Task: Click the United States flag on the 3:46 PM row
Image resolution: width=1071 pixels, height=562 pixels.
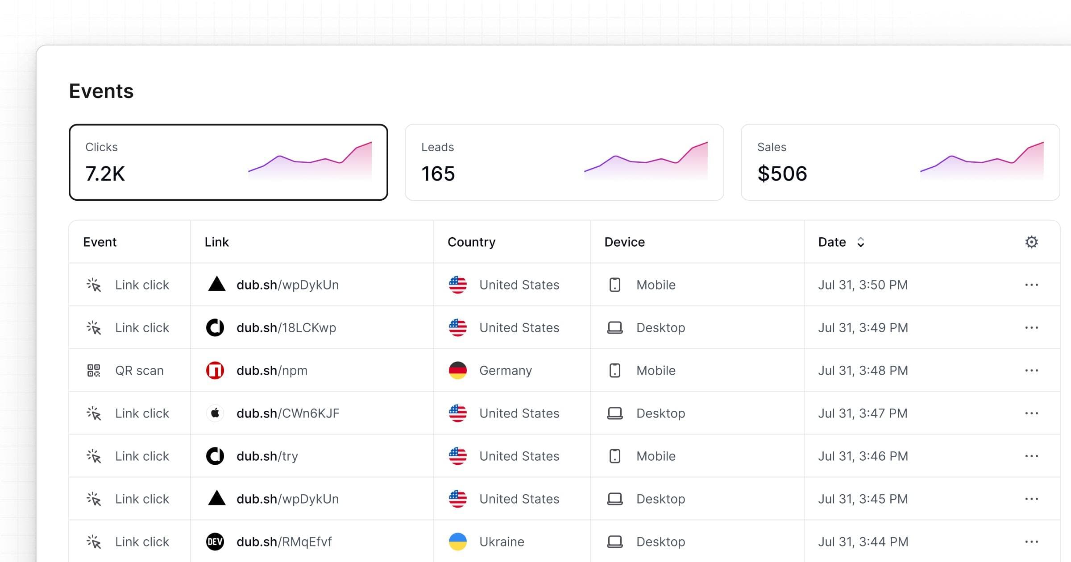Action: [x=457, y=456]
